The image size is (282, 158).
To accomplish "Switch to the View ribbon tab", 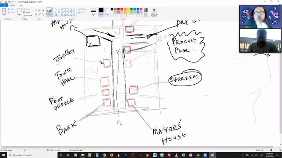I will pos(21,5).
